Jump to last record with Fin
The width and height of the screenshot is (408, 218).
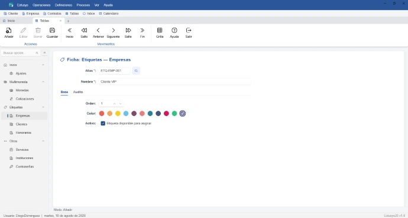click(143, 30)
